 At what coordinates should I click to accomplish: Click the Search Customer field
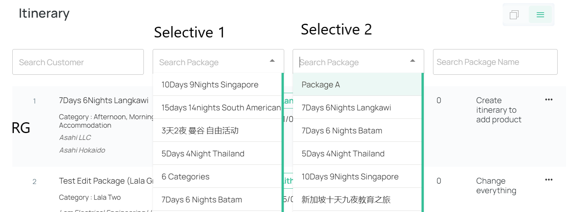pos(78,62)
